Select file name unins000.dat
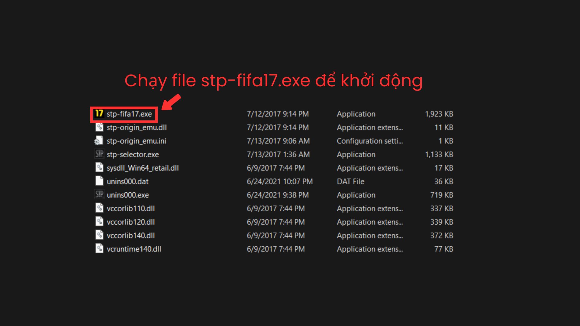The width and height of the screenshot is (580, 326). pos(127,181)
